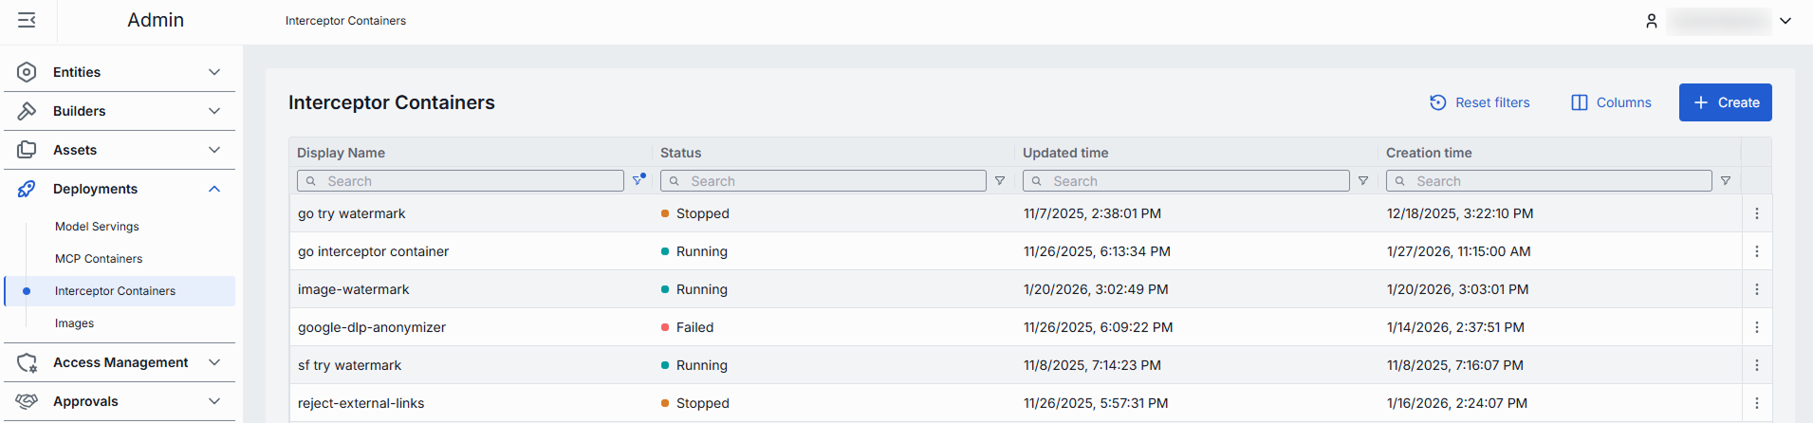Click the user profile icon

(x=1652, y=21)
